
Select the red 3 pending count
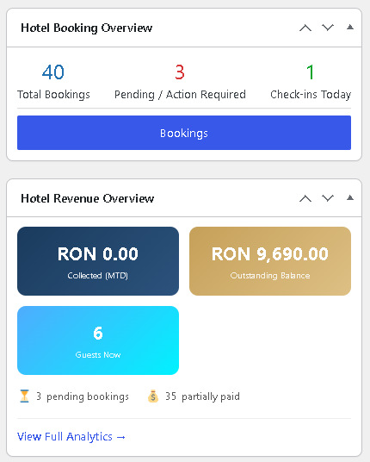pyautogui.click(x=180, y=72)
